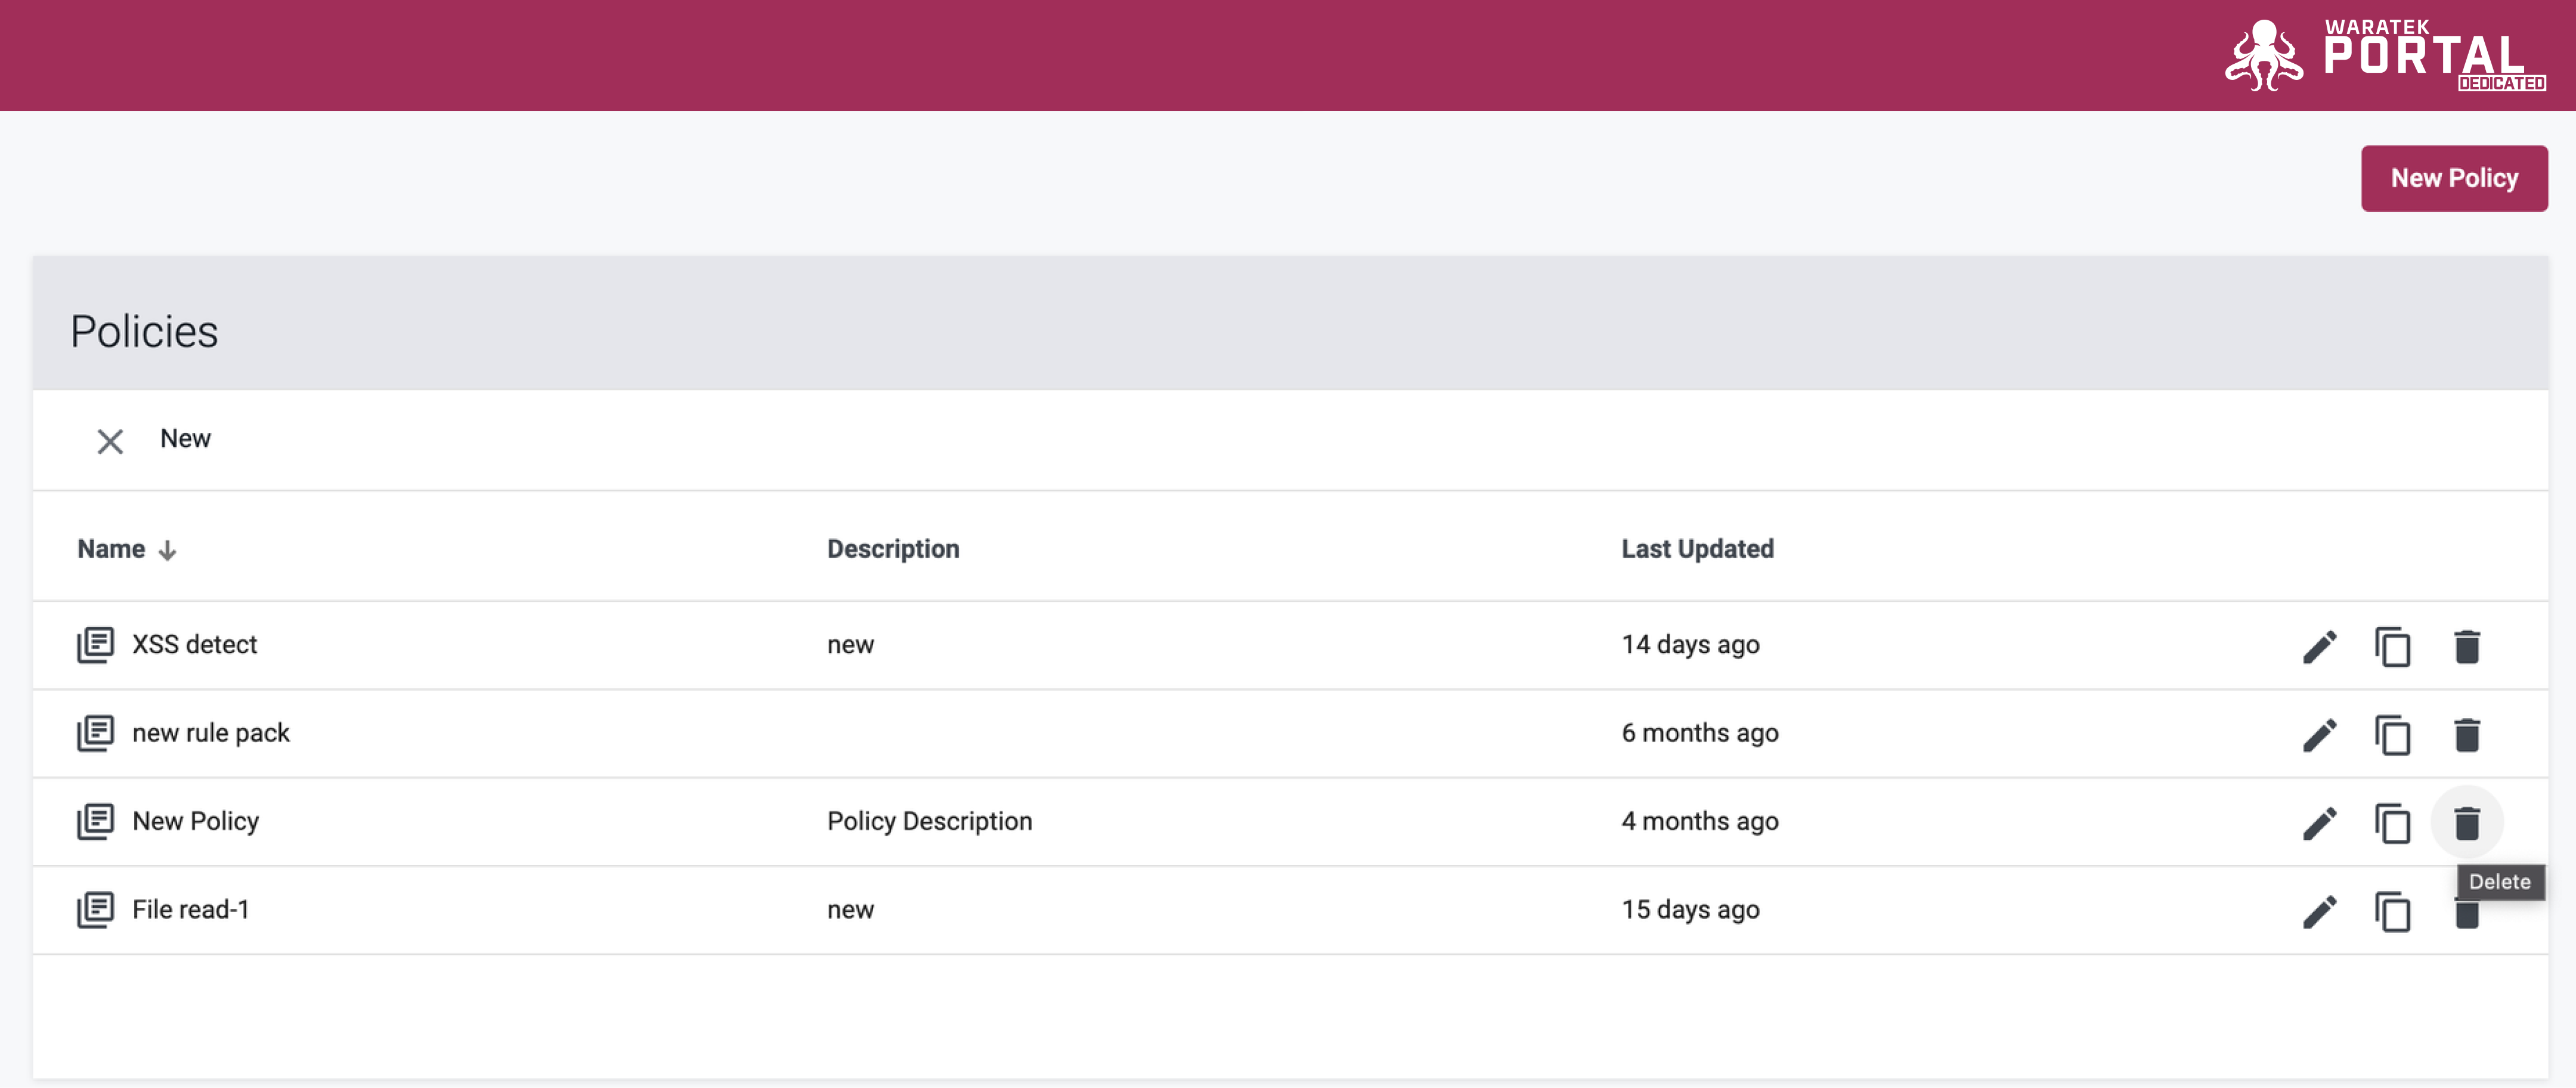Sort by Description column header

pos(892,549)
